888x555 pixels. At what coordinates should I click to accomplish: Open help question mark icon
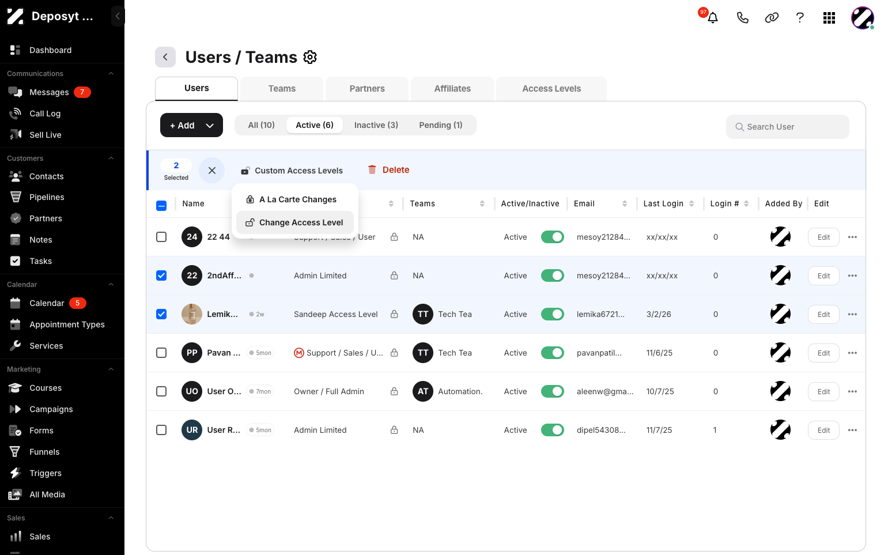(x=800, y=18)
